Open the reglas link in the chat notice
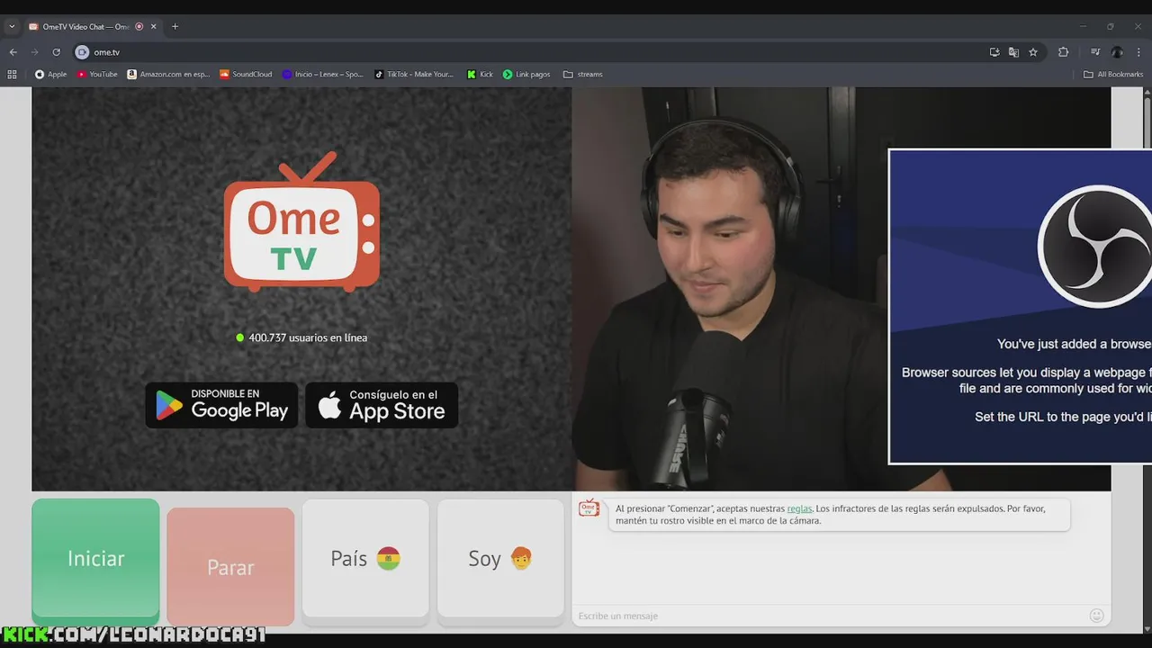This screenshot has width=1152, height=648. click(x=799, y=508)
